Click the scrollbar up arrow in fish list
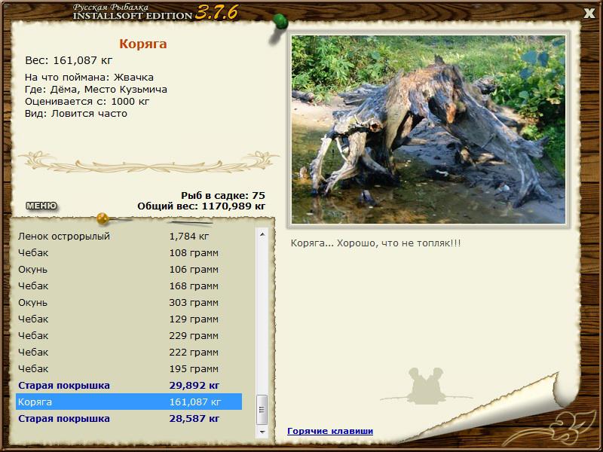603x452 pixels. (x=262, y=234)
